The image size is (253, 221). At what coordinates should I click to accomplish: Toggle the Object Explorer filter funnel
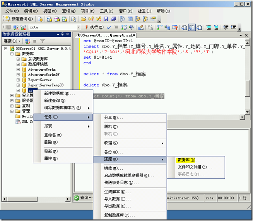[x=42, y=41]
